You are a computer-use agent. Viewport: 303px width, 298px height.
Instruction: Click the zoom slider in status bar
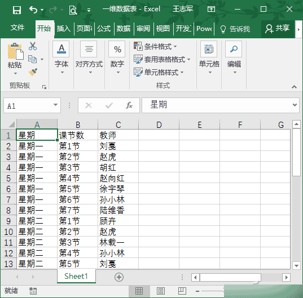pyautogui.click(x=210, y=291)
